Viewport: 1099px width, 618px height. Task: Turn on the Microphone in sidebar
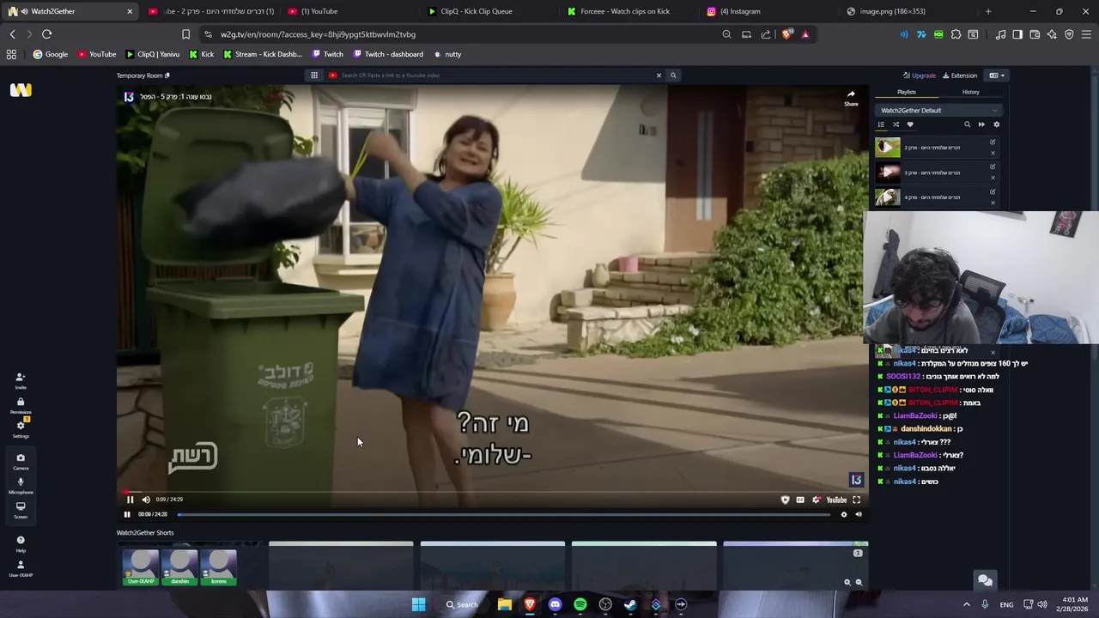tap(21, 485)
